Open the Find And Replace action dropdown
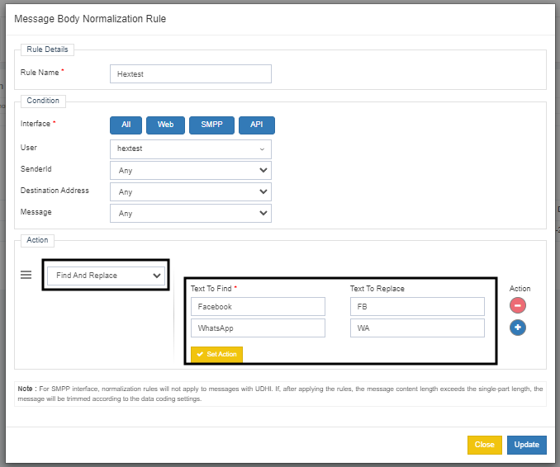The height and width of the screenshot is (467, 560). (x=106, y=276)
